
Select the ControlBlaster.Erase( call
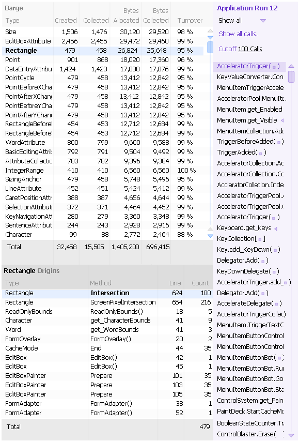[x=250, y=434]
